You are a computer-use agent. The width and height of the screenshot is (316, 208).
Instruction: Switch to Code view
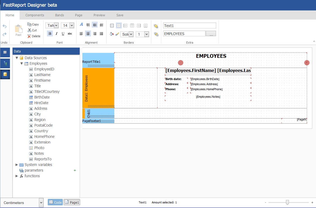tap(55, 202)
